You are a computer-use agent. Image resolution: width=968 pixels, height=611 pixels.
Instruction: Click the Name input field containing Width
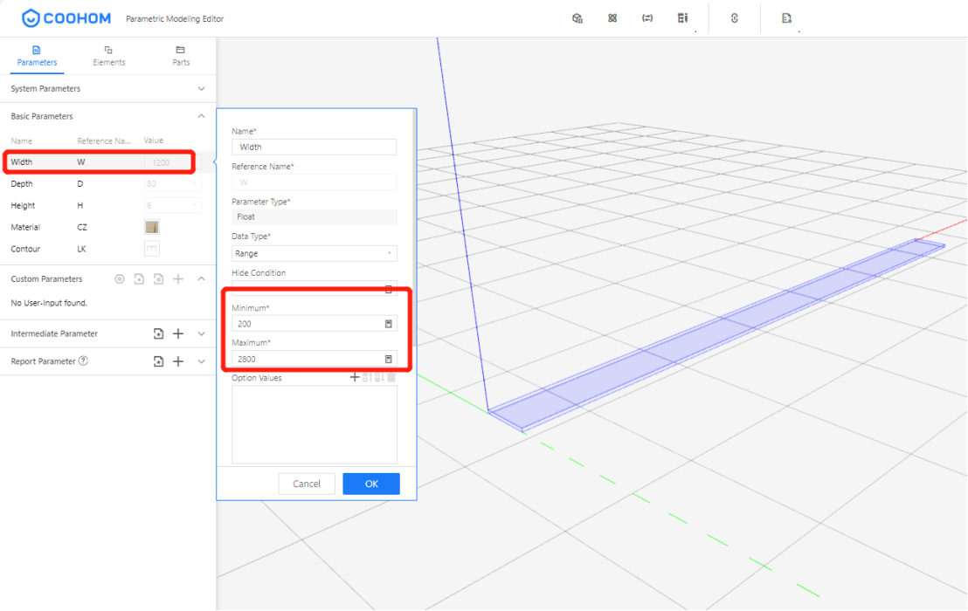tap(315, 148)
